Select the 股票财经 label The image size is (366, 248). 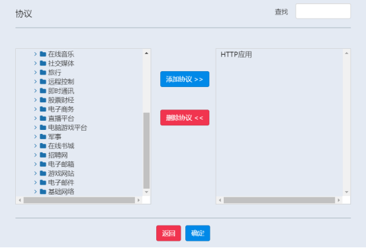61,100
